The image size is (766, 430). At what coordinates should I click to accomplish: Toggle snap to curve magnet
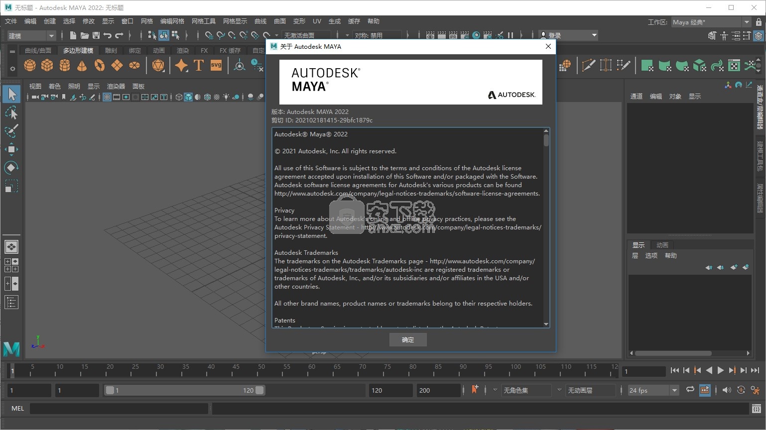pyautogui.click(x=221, y=35)
